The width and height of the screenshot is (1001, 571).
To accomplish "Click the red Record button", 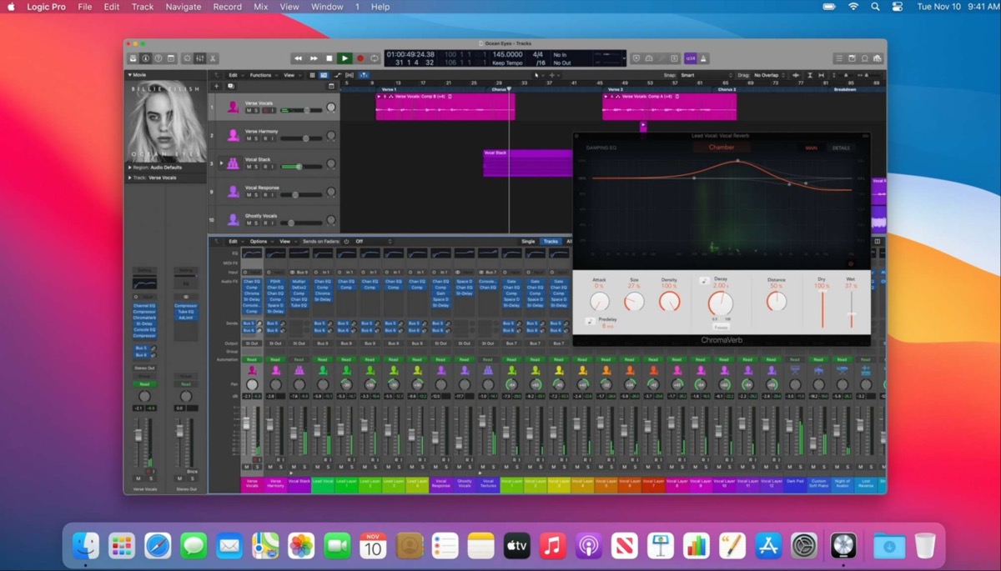I will click(360, 58).
